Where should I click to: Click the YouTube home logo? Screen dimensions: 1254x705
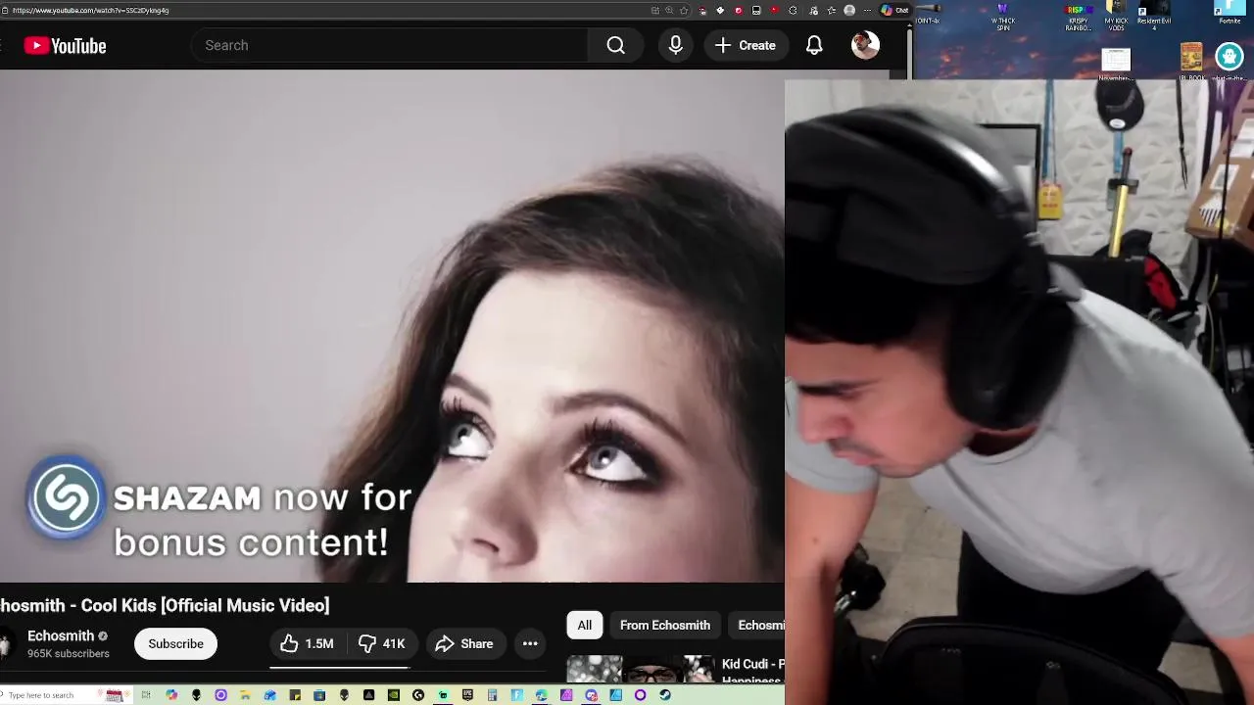(65, 45)
